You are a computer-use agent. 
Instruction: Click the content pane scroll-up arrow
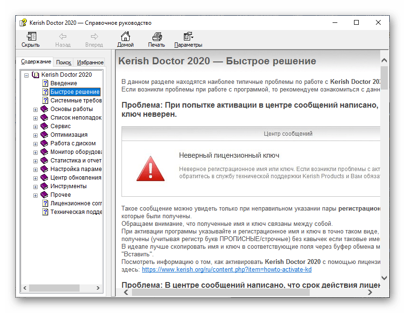pyautogui.click(x=384, y=61)
